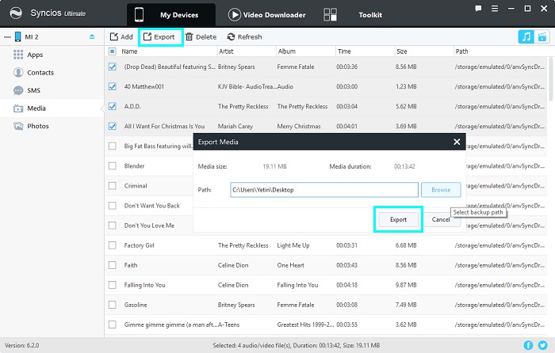This screenshot has width=555, height=353.
Task: Click the Add toolbar button
Action: pos(121,36)
